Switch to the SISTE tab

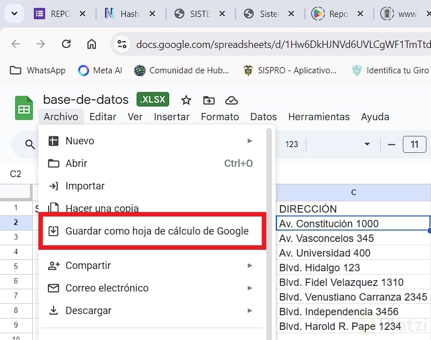200,14
